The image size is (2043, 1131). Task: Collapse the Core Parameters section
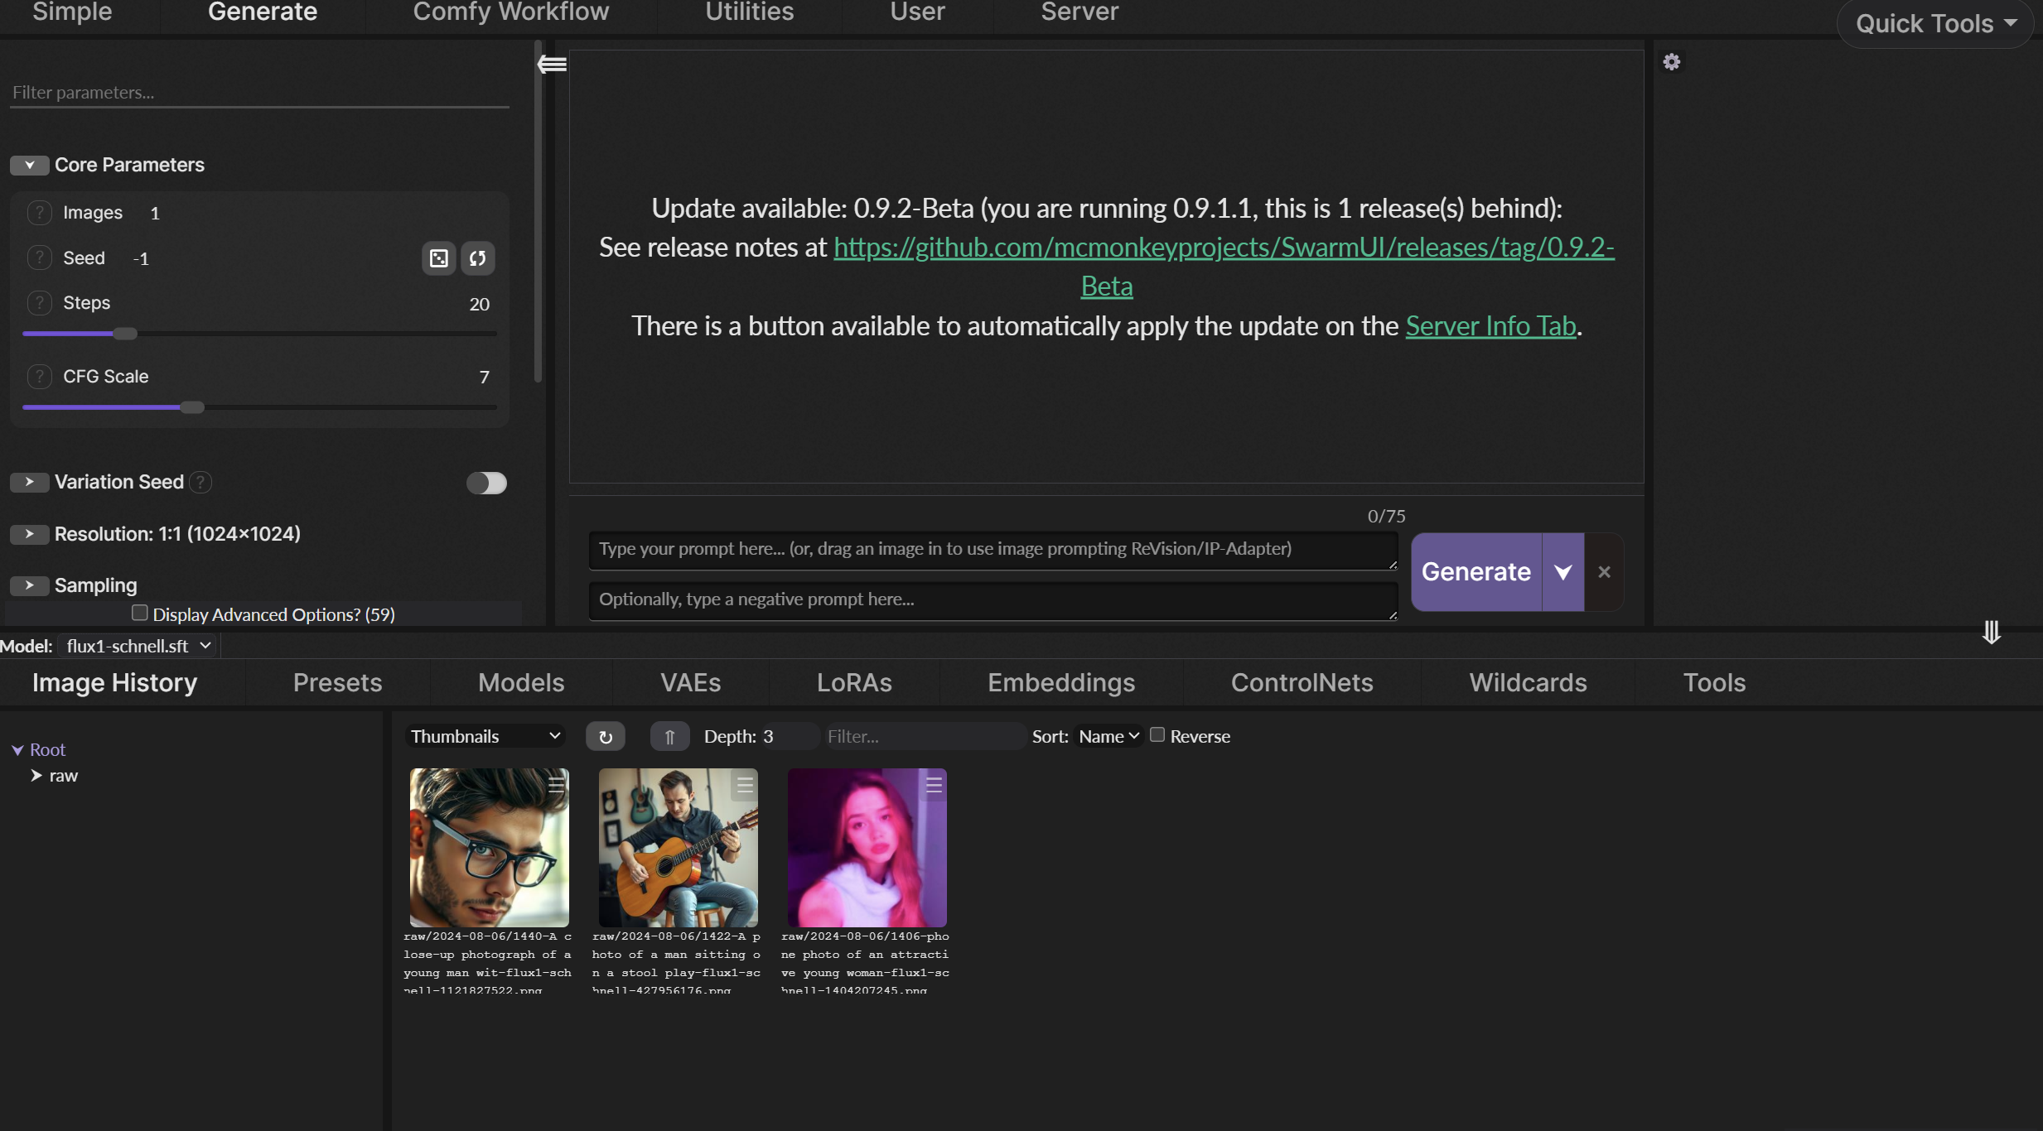pyautogui.click(x=27, y=165)
